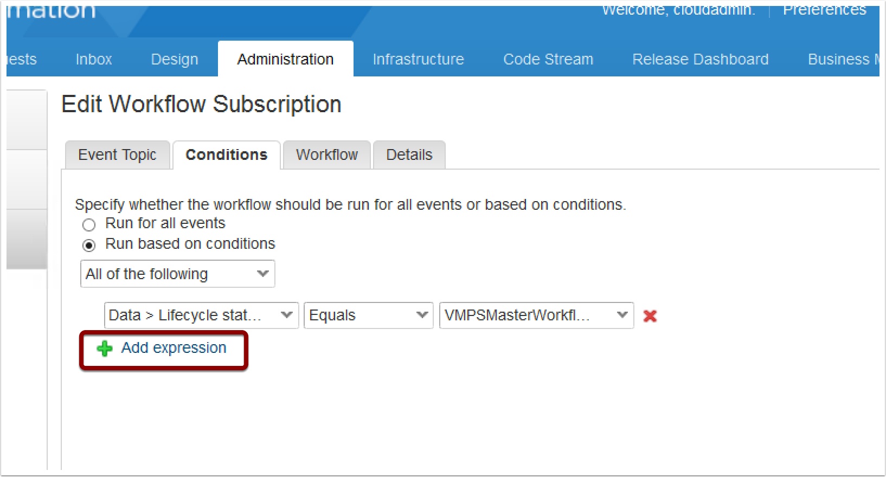Select the Conditions tab
Screen dimensions: 886x477
226,155
